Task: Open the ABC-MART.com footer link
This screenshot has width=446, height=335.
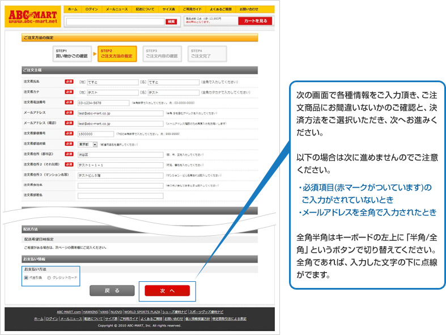Action: [x=69, y=312]
